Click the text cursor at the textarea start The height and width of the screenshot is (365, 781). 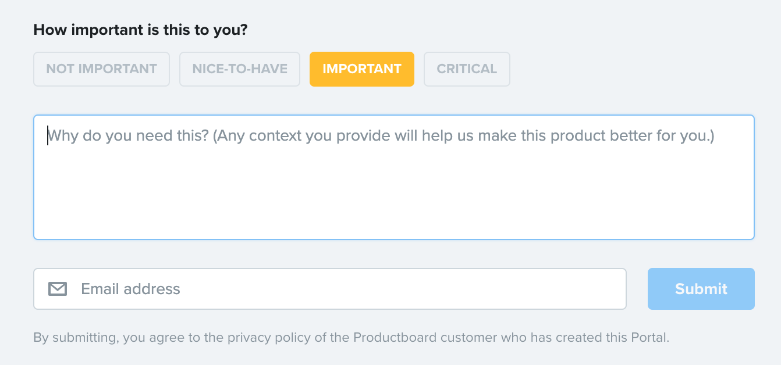48,136
